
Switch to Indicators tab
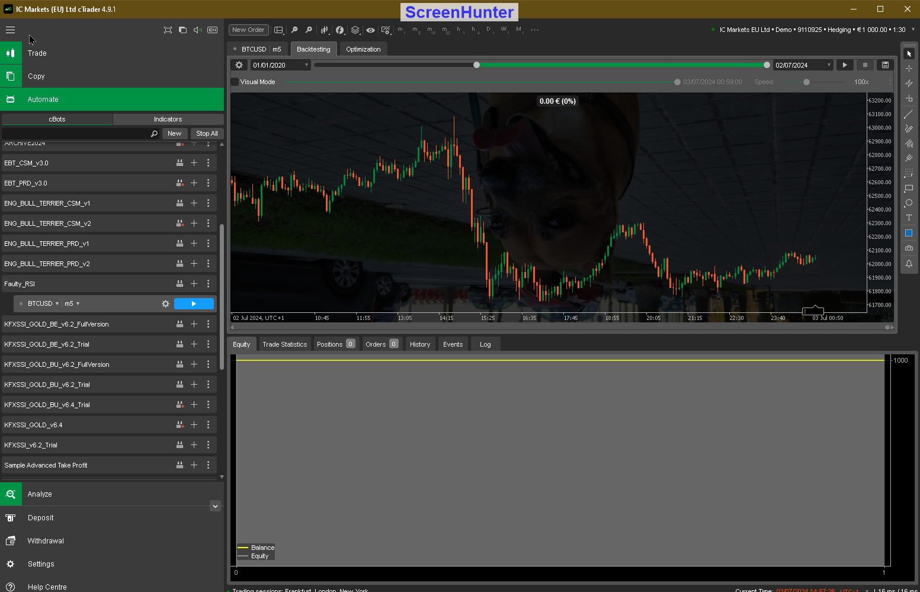coord(168,119)
